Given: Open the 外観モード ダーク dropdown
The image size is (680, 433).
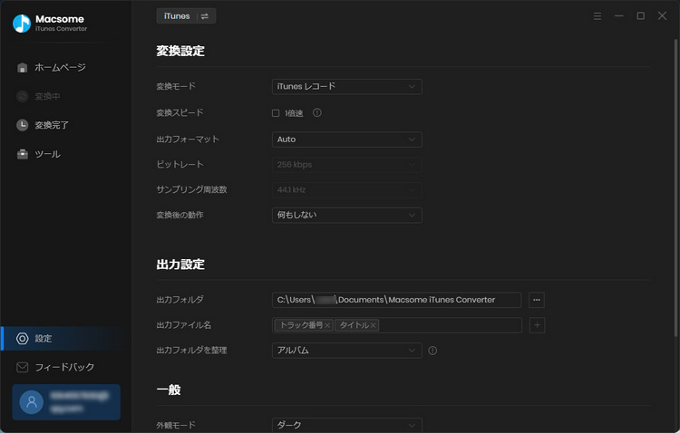Looking at the screenshot, I should pyautogui.click(x=347, y=425).
